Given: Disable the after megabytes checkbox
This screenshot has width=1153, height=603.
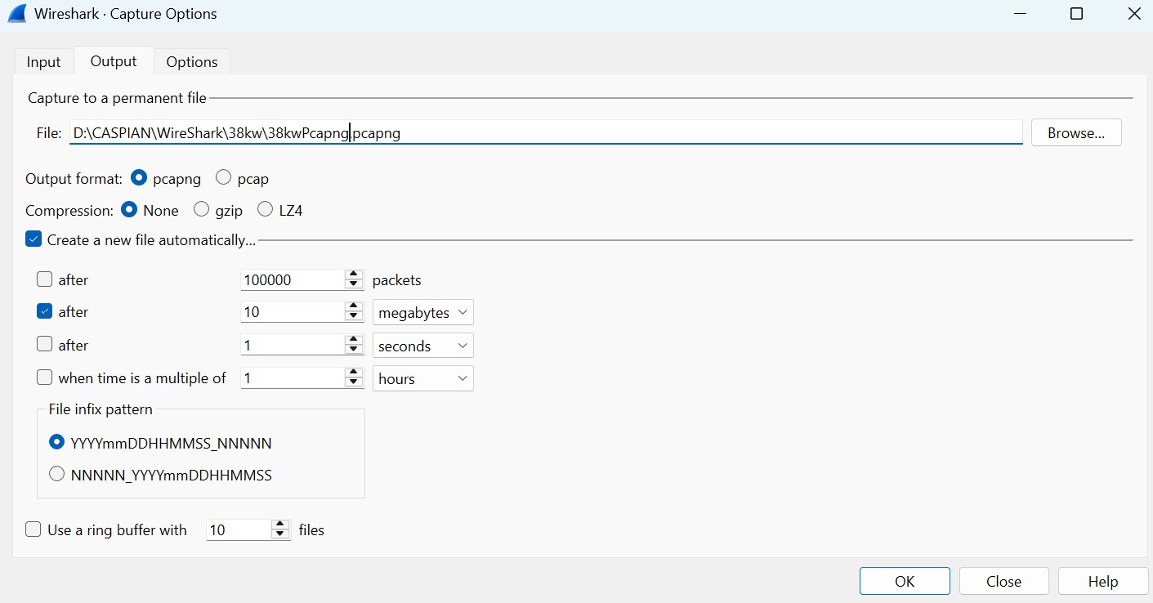Looking at the screenshot, I should [x=45, y=311].
